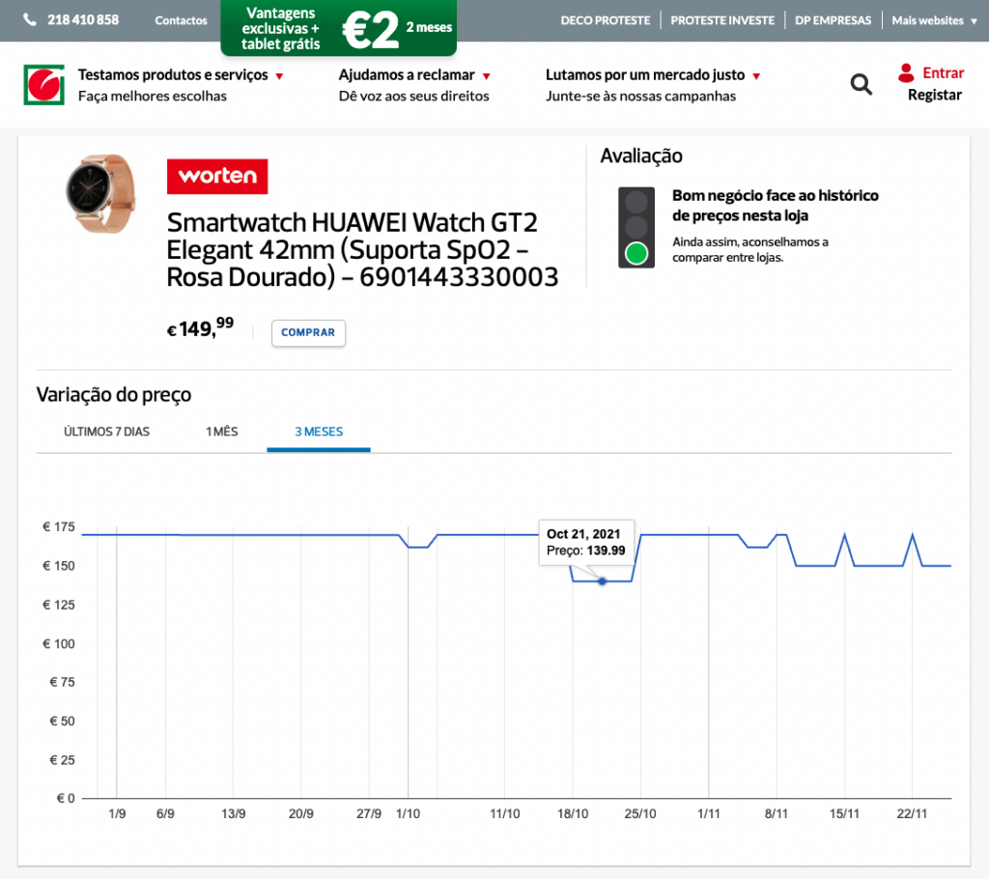Click the Worten store logo
The image size is (989, 879).
pos(217,176)
